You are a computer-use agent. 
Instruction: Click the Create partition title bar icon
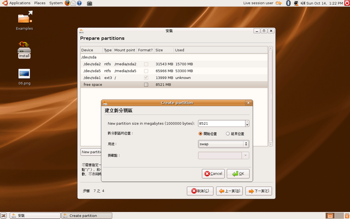[x=105, y=103]
